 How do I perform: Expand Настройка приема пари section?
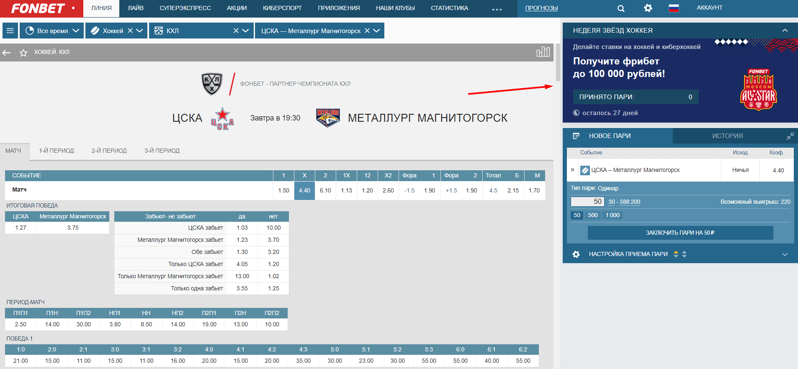tap(785, 254)
